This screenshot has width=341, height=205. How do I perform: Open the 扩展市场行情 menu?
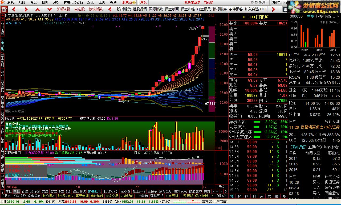[x=73, y=2]
